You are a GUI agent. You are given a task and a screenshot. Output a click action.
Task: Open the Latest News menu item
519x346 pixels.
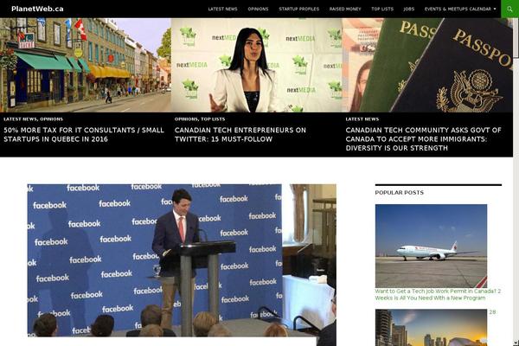(x=223, y=9)
